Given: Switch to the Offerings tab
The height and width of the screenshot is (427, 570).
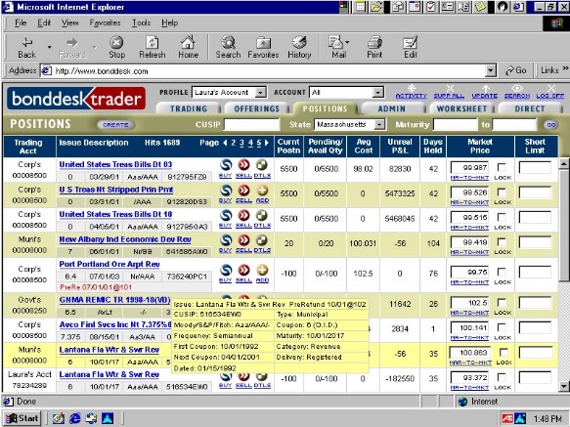Looking at the screenshot, I should click(x=256, y=108).
